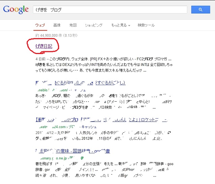Switch to the 画像 tab
The height and width of the screenshot is (184, 215).
click(x=57, y=25)
